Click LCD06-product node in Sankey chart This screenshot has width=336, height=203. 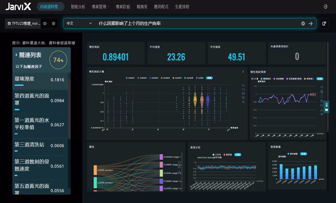coord(95,183)
